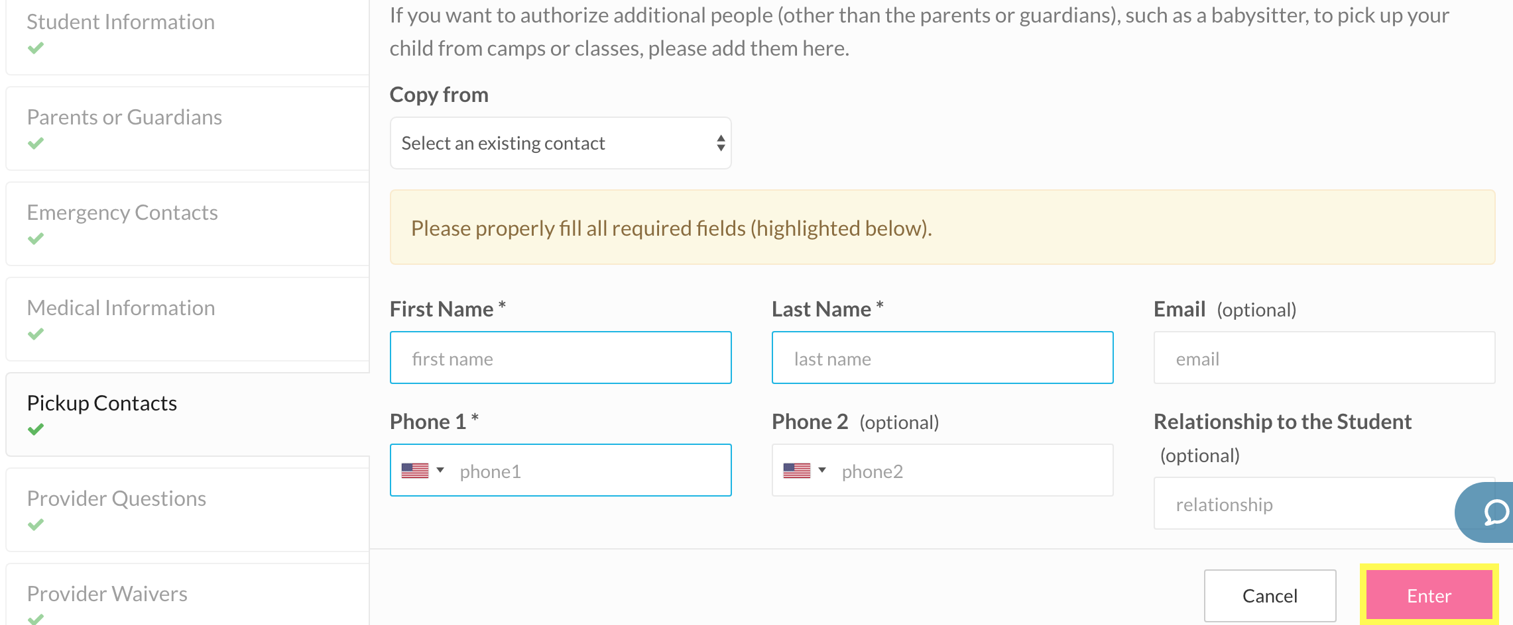Focus the first name input field
The image size is (1513, 625).
[x=560, y=358]
